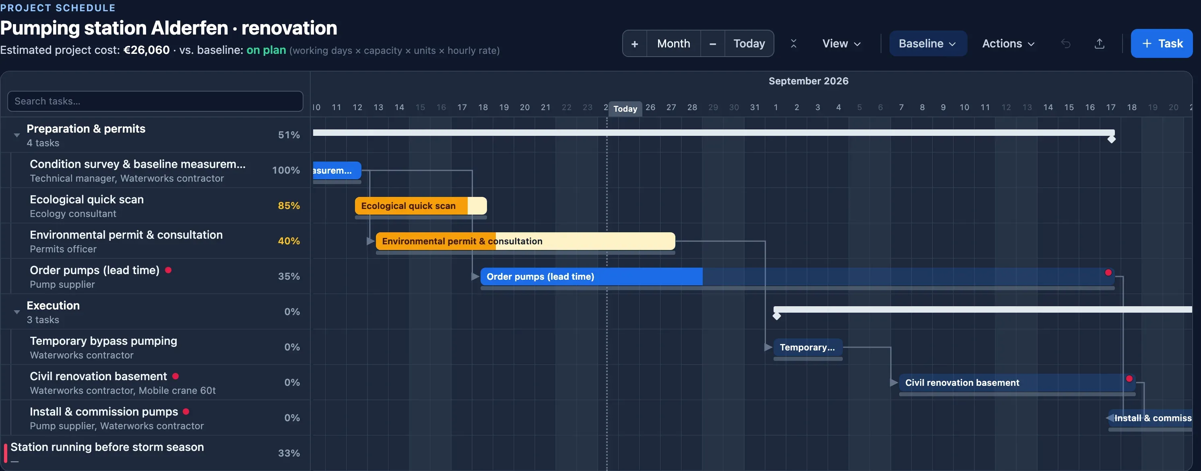The width and height of the screenshot is (1201, 471).
Task: Click the €26,060 estimated cost figure
Action: [147, 50]
